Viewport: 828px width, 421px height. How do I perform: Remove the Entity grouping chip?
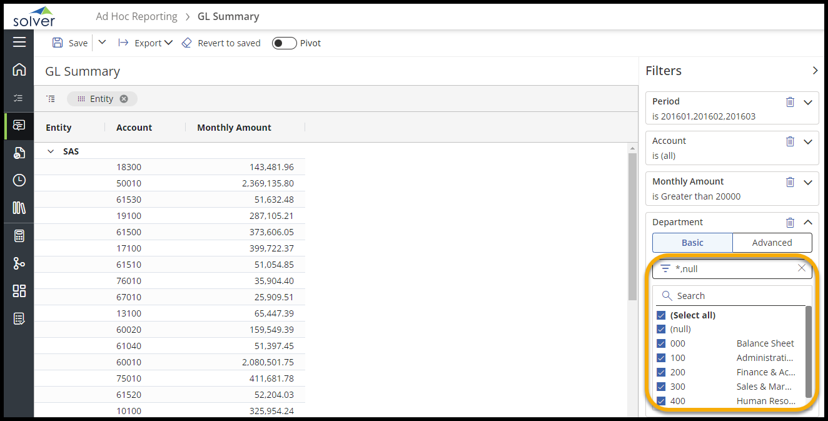[x=124, y=99]
